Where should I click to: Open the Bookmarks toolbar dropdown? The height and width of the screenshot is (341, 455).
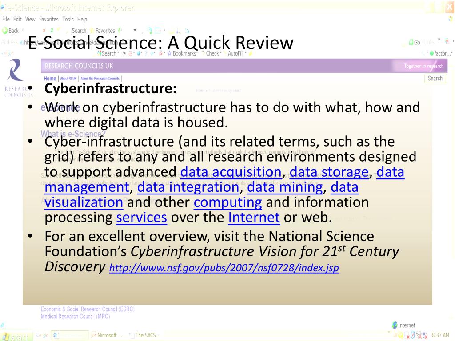[x=182, y=53]
